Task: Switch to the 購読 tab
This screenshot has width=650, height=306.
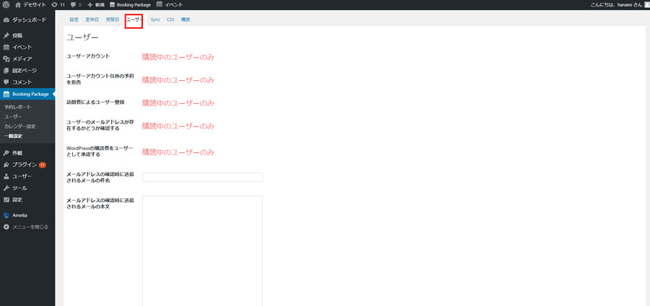Action: [x=186, y=19]
